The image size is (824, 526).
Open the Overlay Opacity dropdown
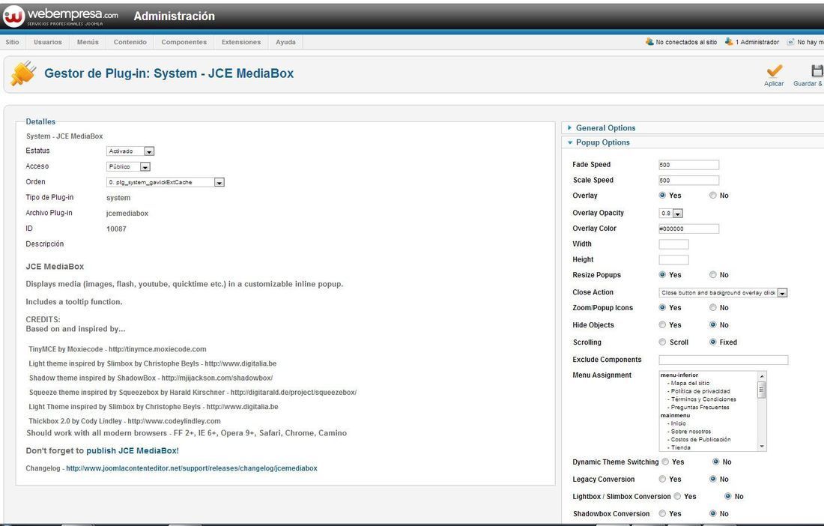coord(670,214)
